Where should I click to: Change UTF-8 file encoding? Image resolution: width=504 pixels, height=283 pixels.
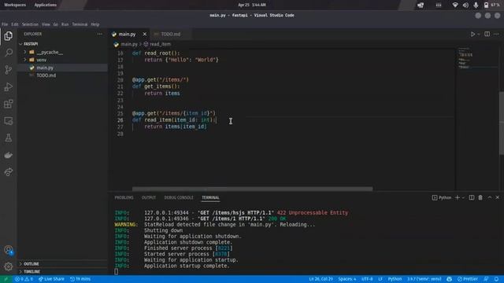pyautogui.click(x=367, y=279)
